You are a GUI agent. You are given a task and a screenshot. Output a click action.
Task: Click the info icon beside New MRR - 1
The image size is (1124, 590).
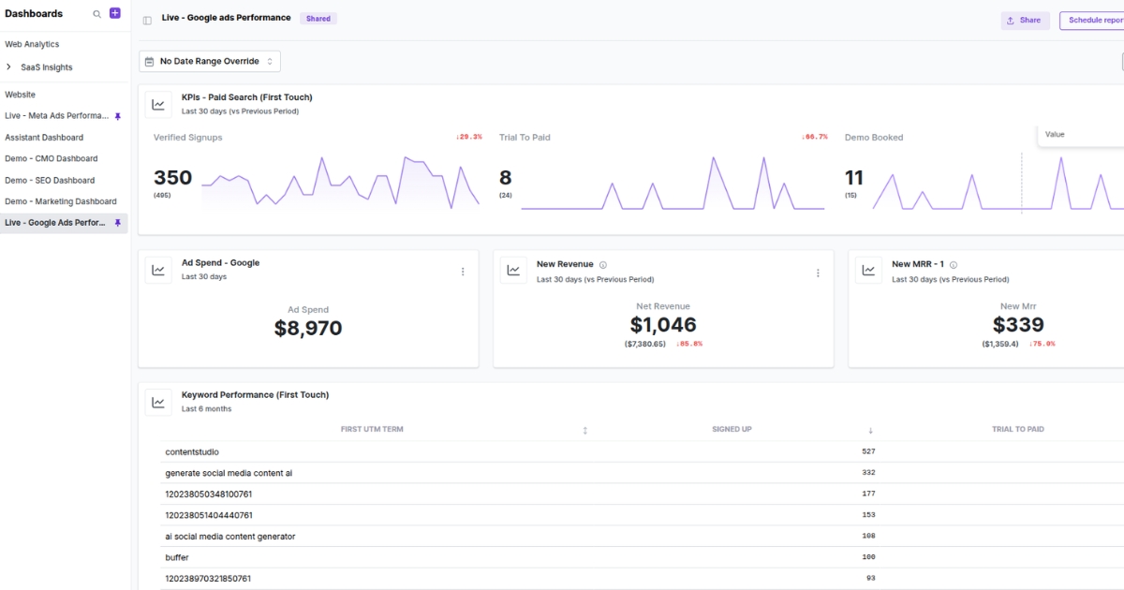click(x=953, y=263)
